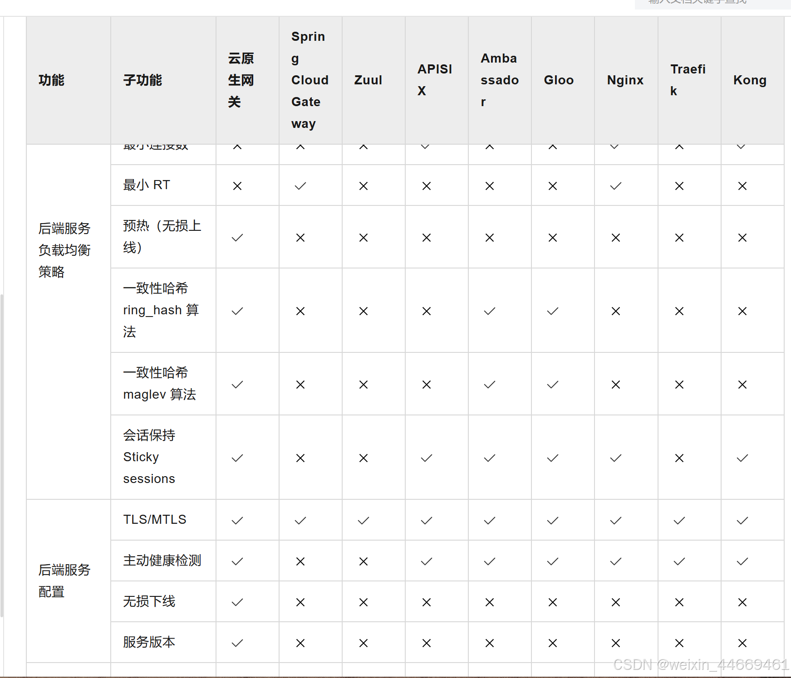The height and width of the screenshot is (678, 791).
Task: Click Traefik cross in Sticky sessions row
Action: click(679, 458)
